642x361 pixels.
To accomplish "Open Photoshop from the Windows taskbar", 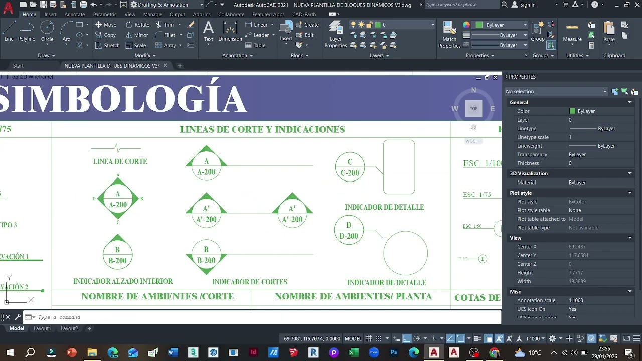I will (394, 352).
